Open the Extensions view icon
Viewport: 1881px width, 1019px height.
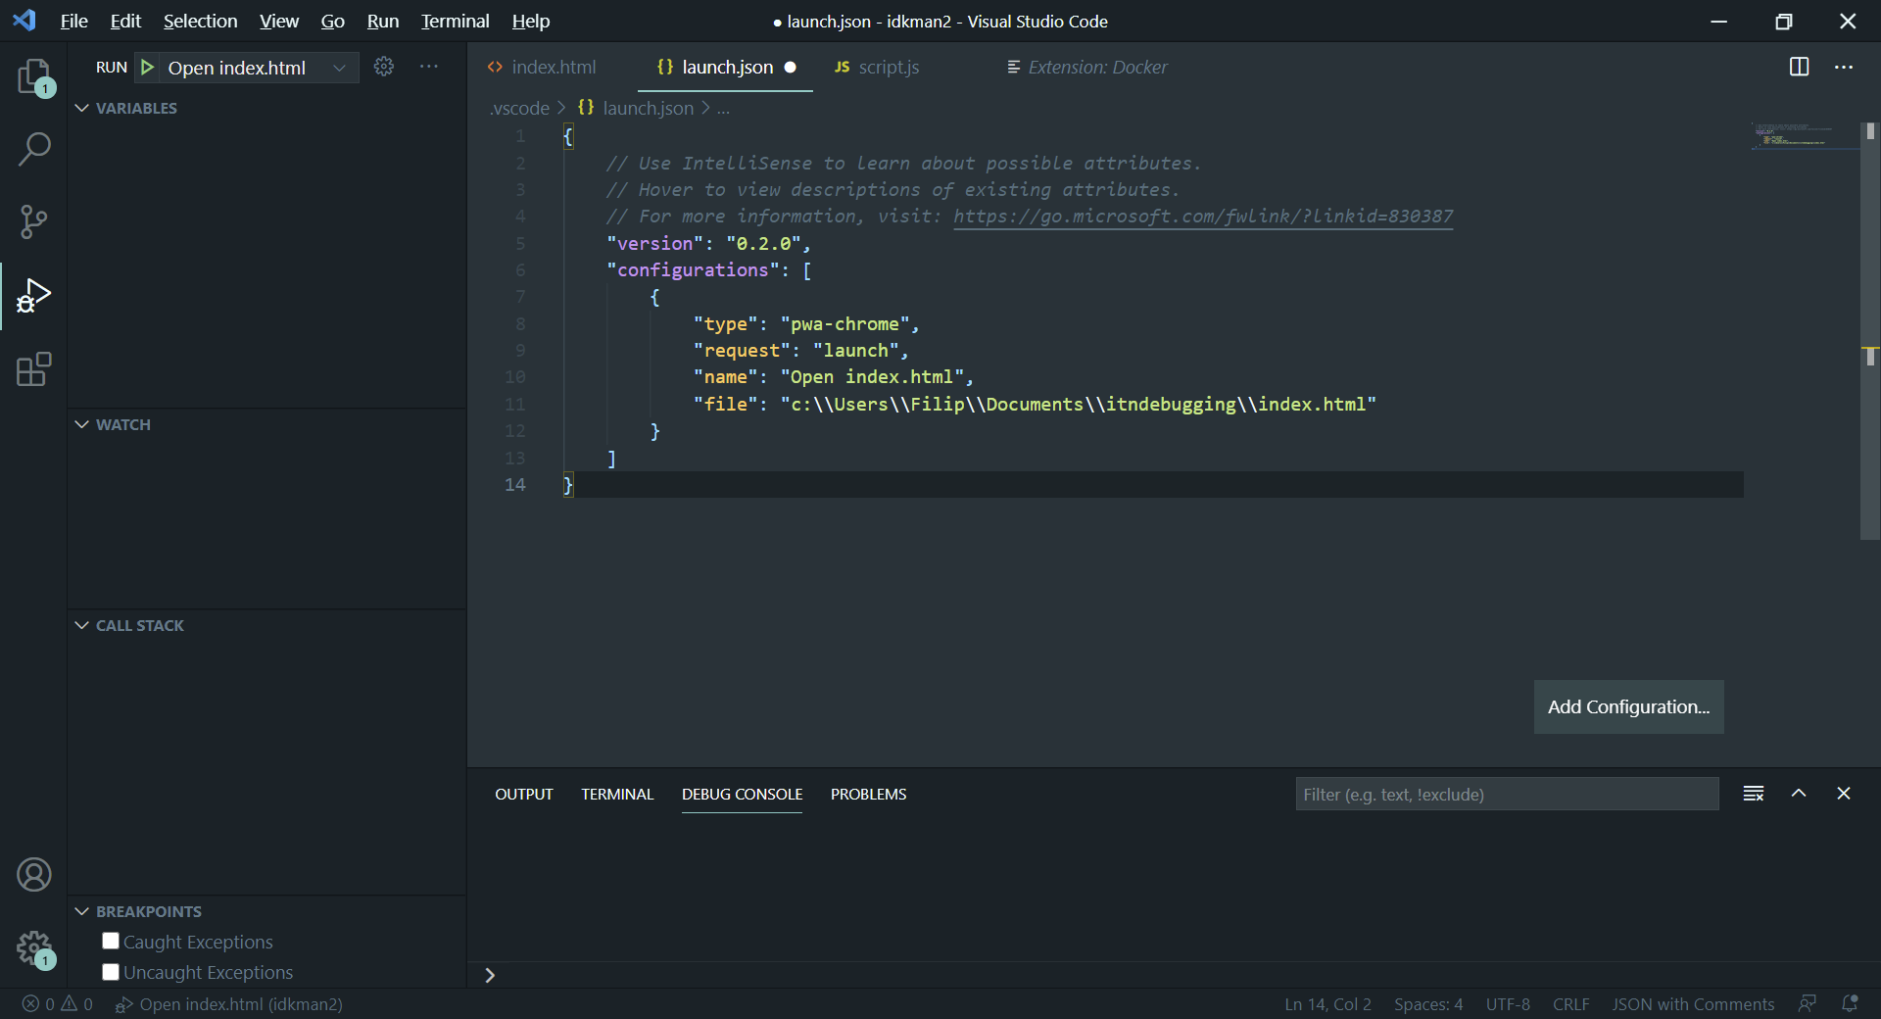[x=34, y=369]
